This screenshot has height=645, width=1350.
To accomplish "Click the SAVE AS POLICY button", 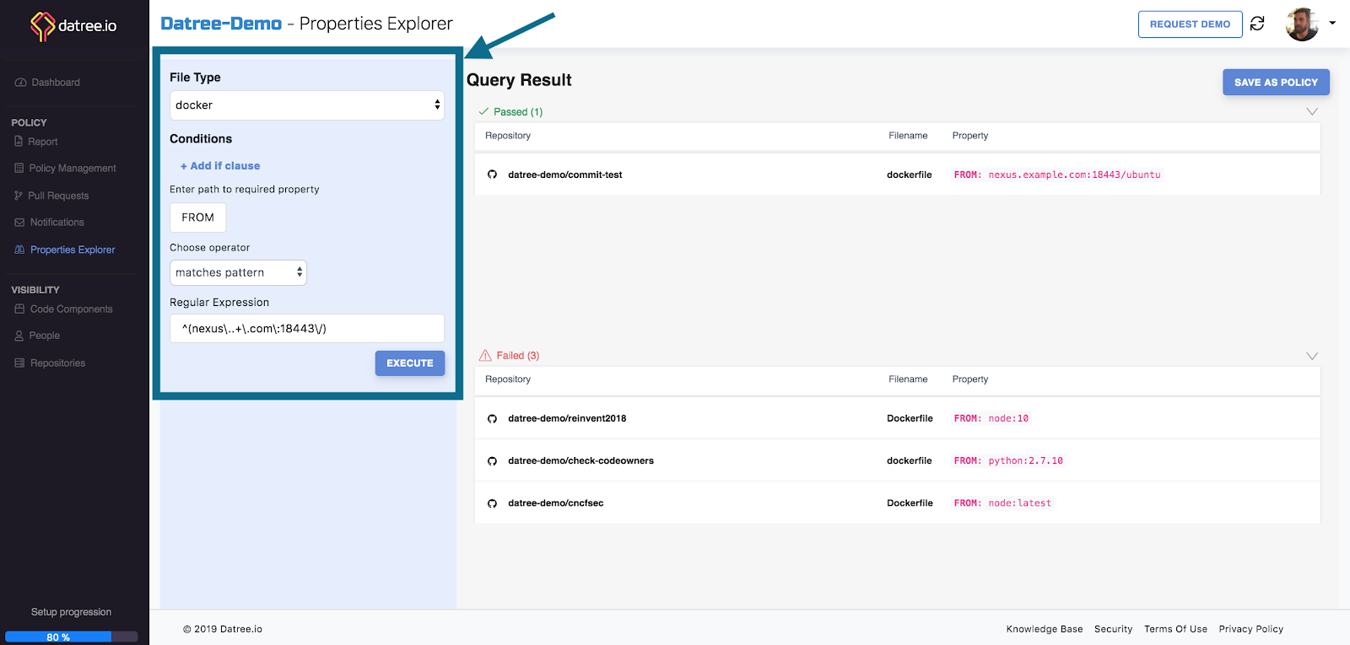I will 1275,82.
